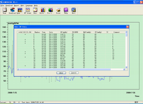
Task: Open the Edit menu
Action: point(22,6)
